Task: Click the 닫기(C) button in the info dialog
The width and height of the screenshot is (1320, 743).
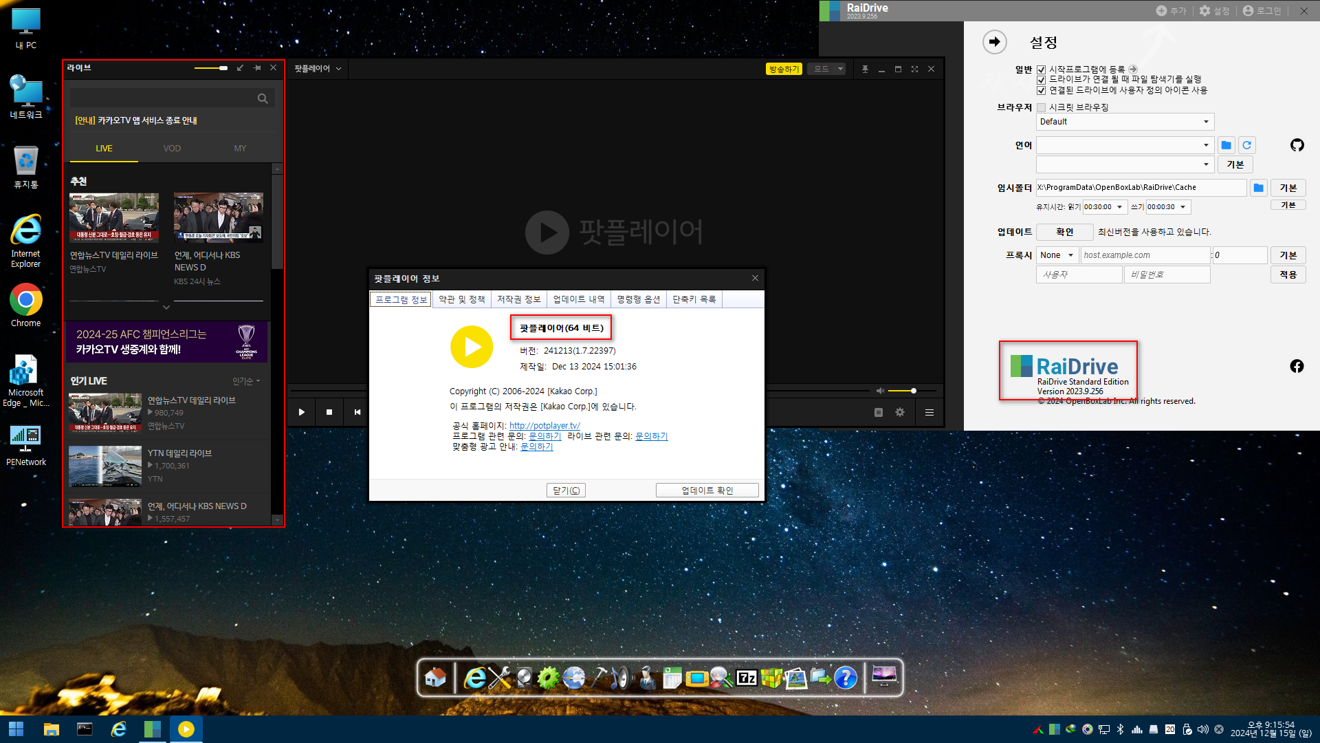Action: (x=566, y=491)
